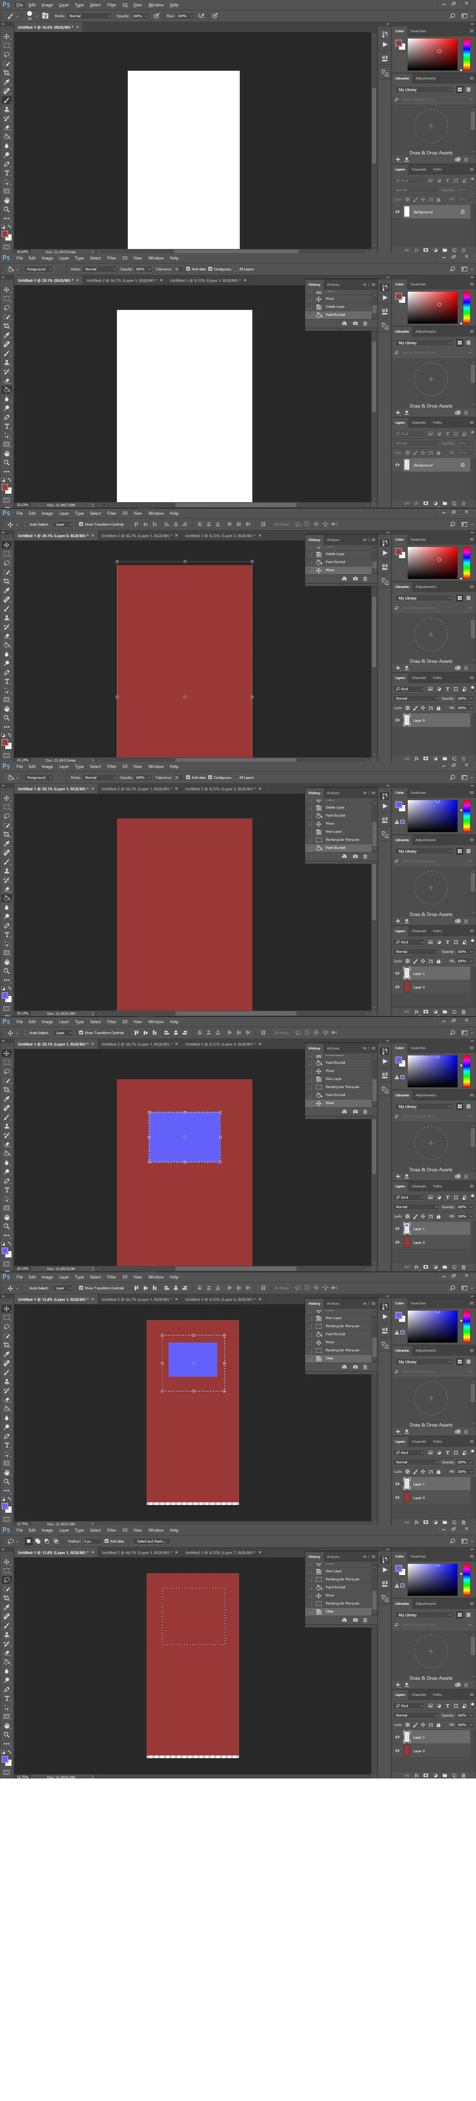Select Rectangular Marquee tool in 16.6% window

pyautogui.click(x=7, y=45)
